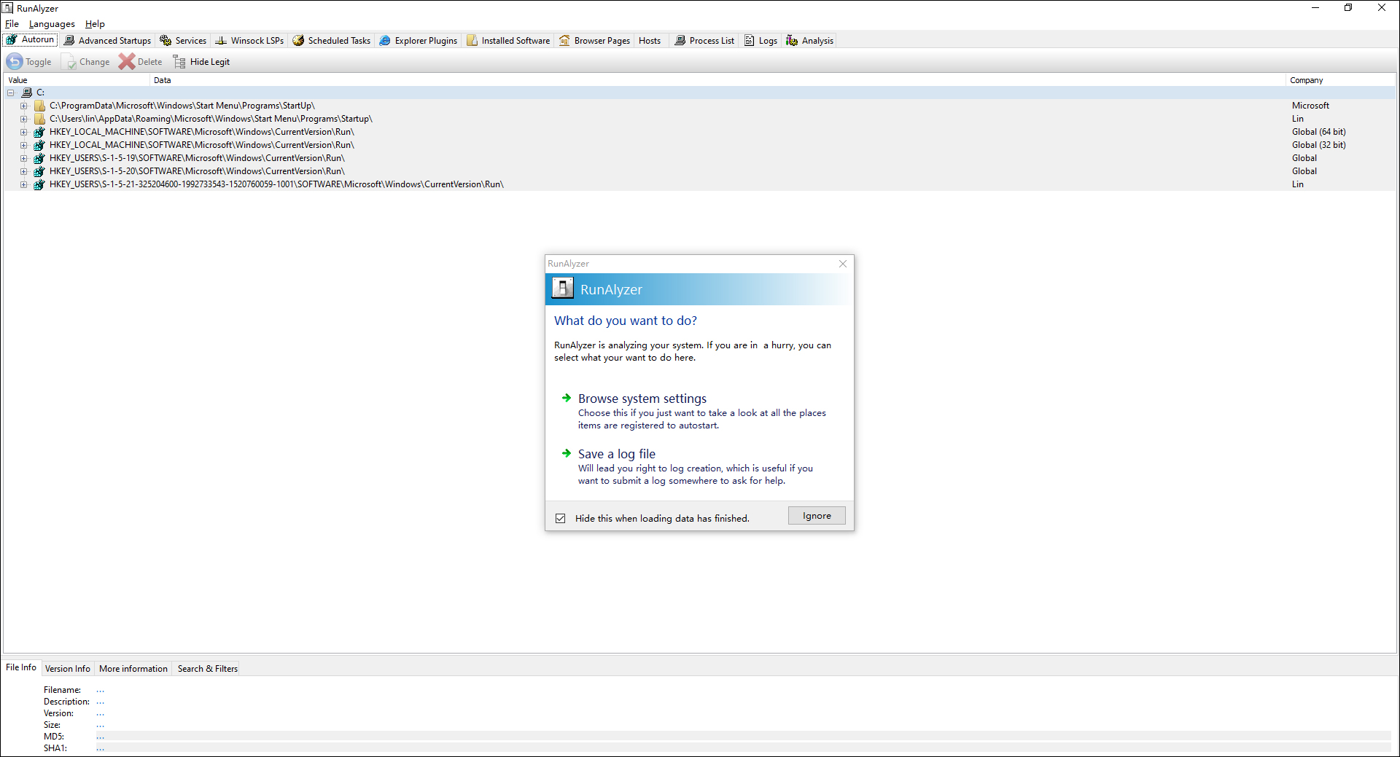Click registry icon of S-1-5-21 row

pyautogui.click(x=39, y=184)
